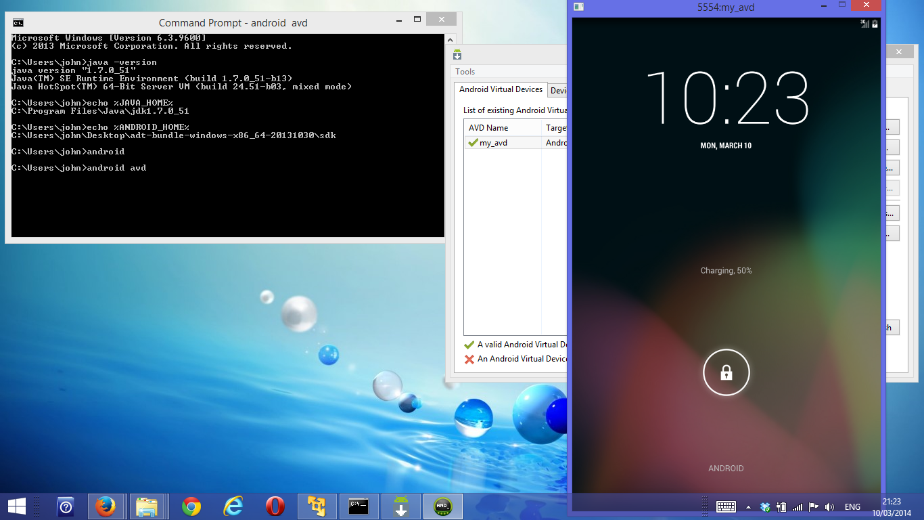924x520 pixels.
Task: Switch to the Device Definitions tab
Action: [x=558, y=91]
